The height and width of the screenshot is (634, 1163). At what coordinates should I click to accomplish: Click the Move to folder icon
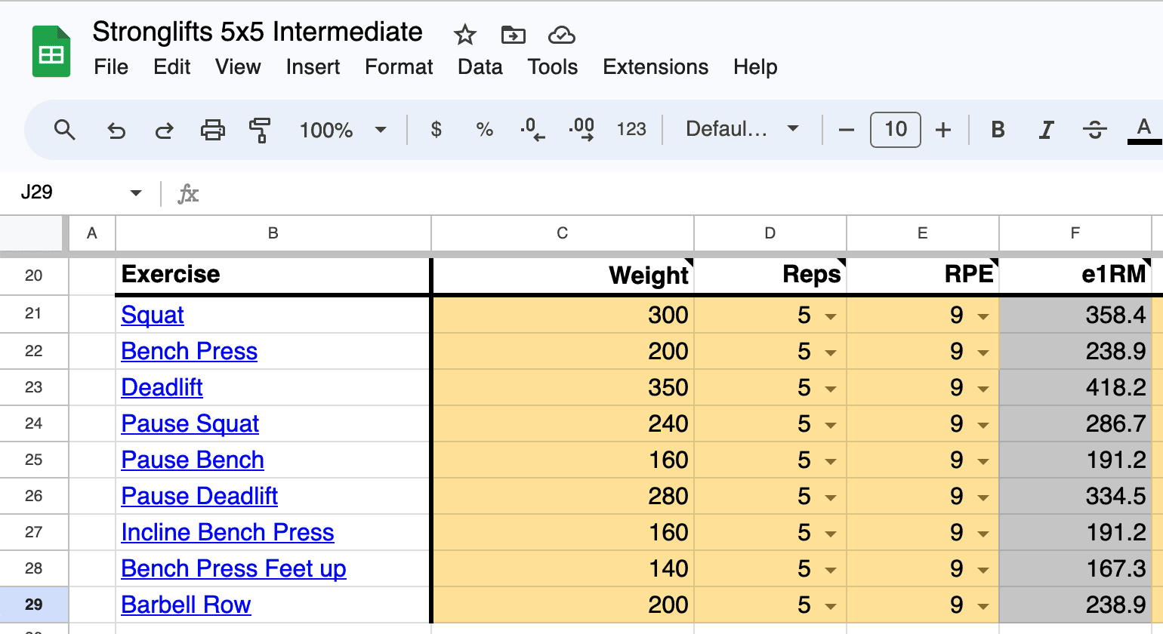(x=513, y=35)
